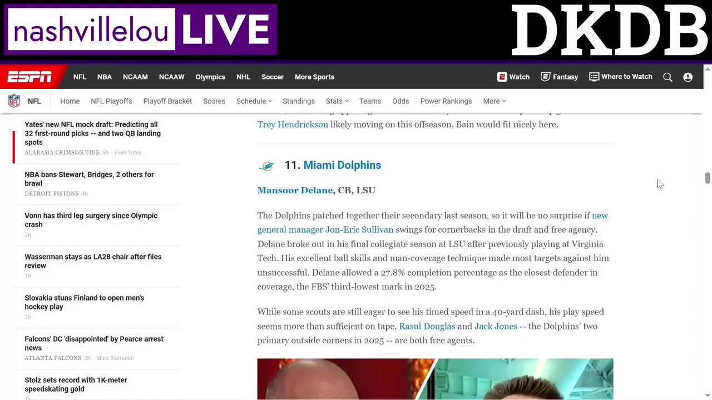This screenshot has height=400, width=712.
Task: Select NFL in the top navigation
Action: tap(80, 77)
